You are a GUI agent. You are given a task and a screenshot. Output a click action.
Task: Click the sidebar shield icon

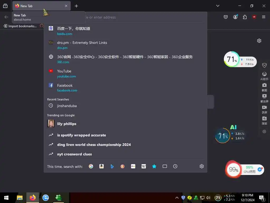click(x=264, y=65)
